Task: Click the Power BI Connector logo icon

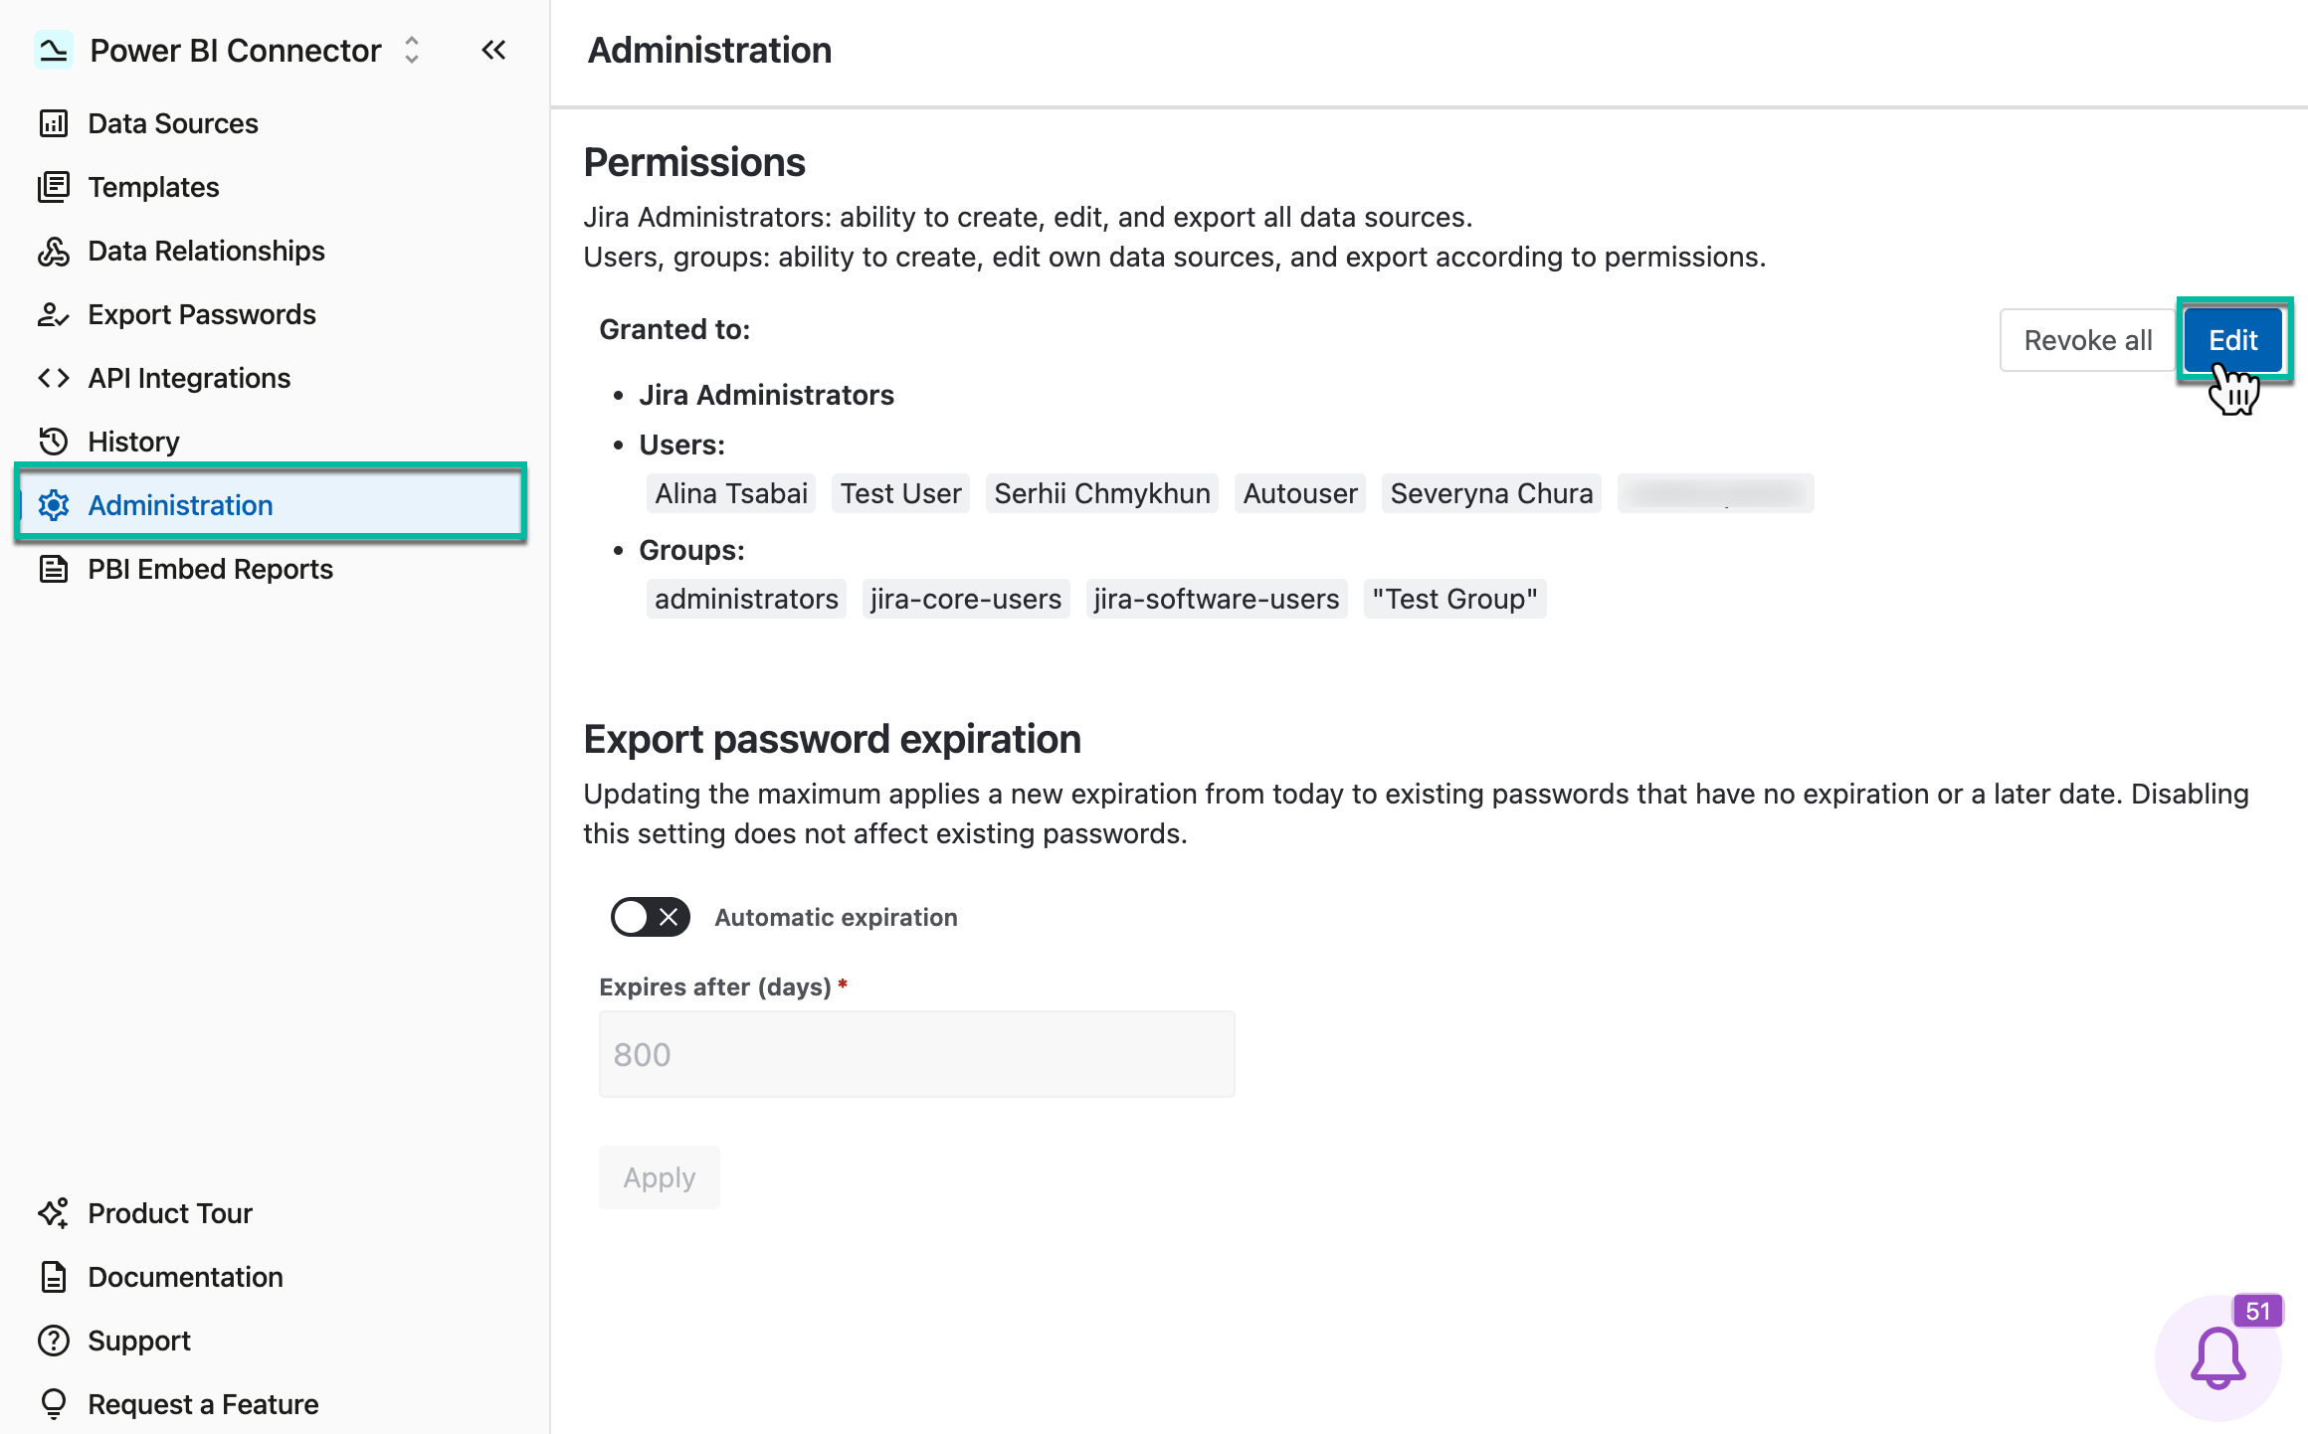Action: (54, 50)
